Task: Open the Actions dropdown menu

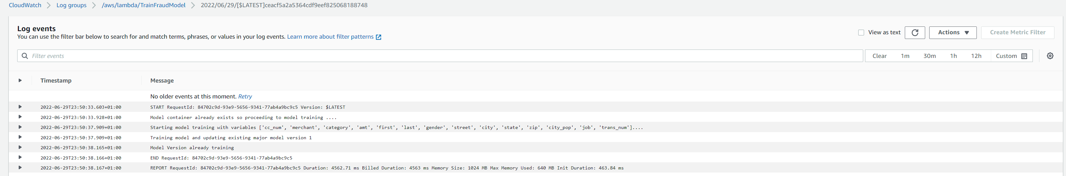Action: [953, 33]
